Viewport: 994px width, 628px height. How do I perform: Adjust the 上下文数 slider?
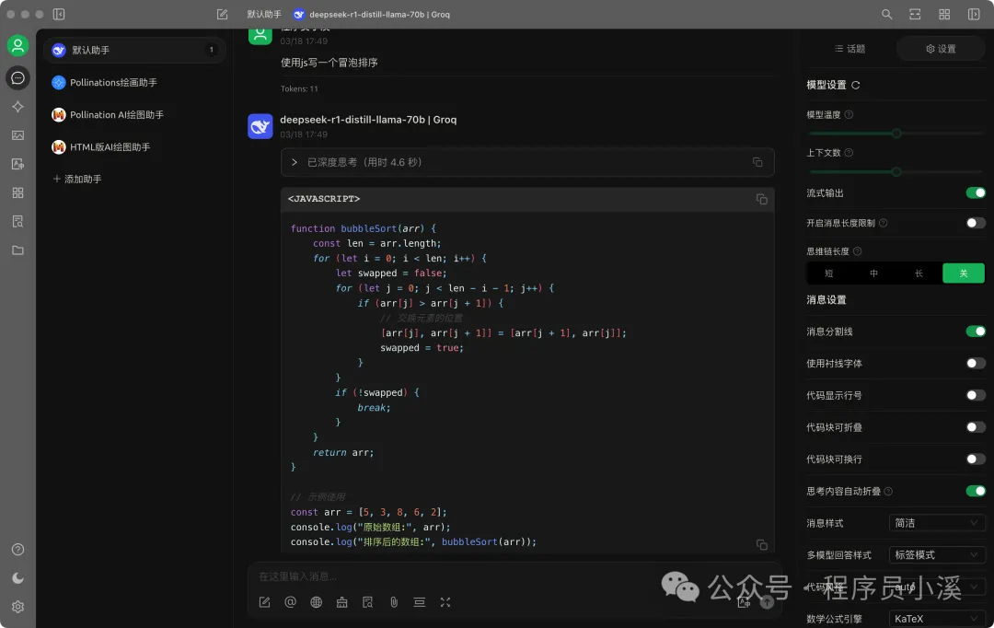click(x=896, y=171)
